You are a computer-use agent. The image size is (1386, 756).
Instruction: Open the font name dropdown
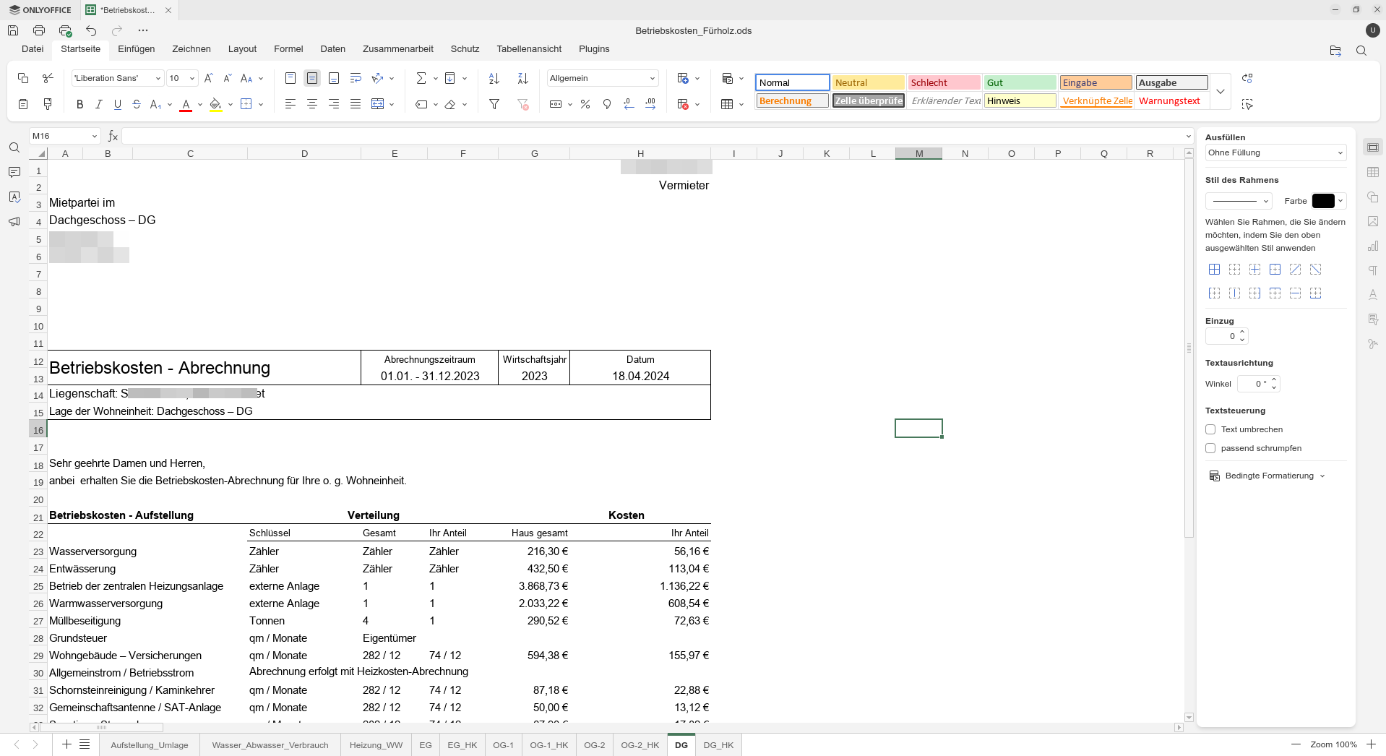coord(158,78)
